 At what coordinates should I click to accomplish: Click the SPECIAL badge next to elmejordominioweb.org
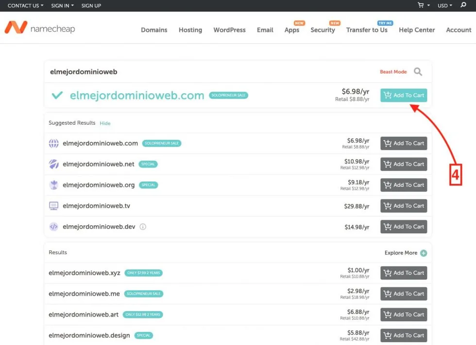point(149,185)
